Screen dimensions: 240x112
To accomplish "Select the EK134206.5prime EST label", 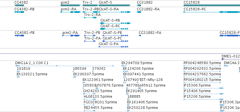I will tap(138, 69).
